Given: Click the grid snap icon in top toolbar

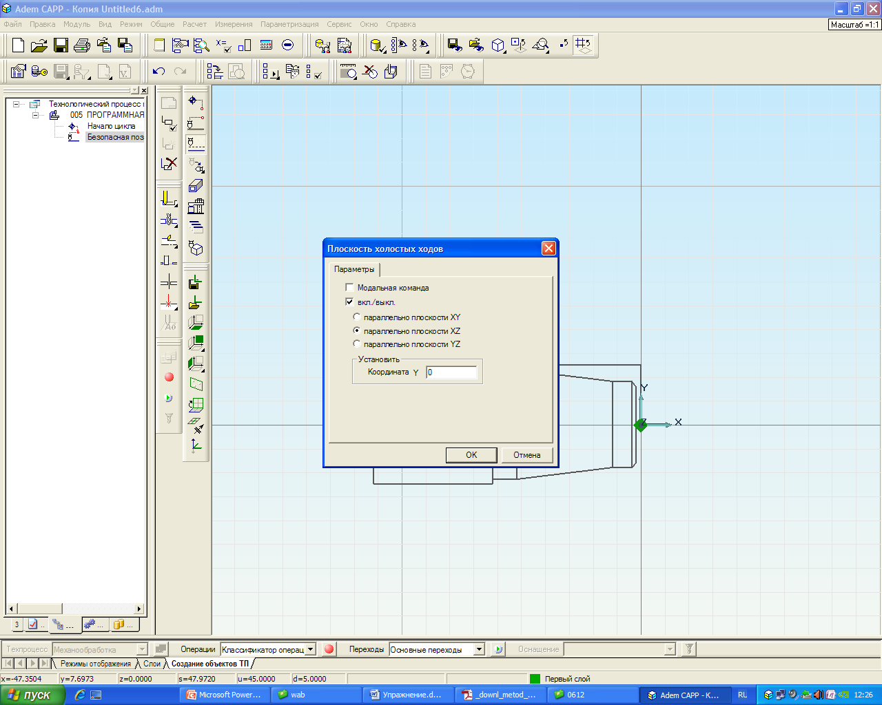Looking at the screenshot, I should coord(584,45).
